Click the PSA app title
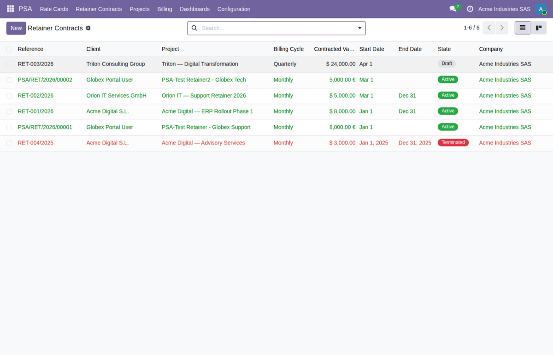Viewport: 553px width, 355px height. [x=25, y=9]
